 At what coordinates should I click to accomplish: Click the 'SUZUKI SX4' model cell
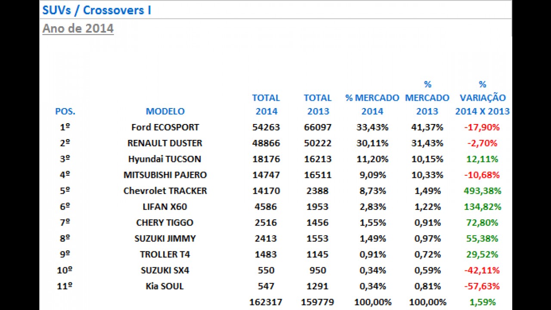point(165,270)
